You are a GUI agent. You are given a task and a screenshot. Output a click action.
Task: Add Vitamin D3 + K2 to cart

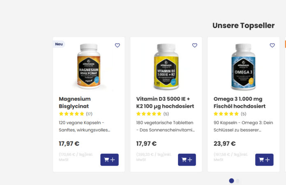187,160
